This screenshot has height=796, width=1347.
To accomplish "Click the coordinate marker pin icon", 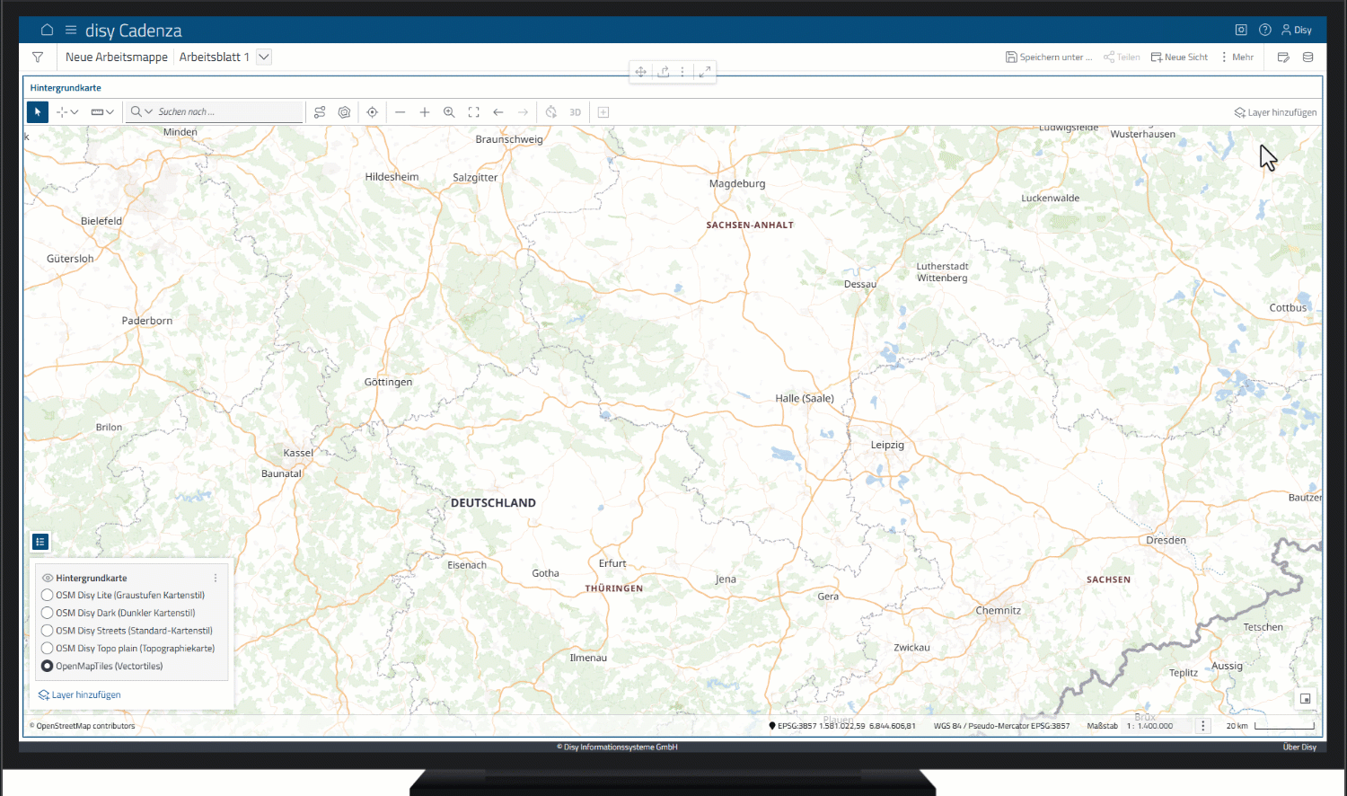I will [x=772, y=726].
